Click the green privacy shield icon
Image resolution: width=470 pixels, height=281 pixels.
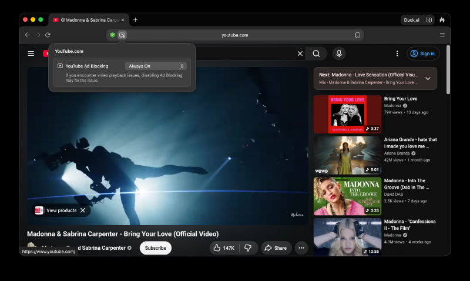112,35
